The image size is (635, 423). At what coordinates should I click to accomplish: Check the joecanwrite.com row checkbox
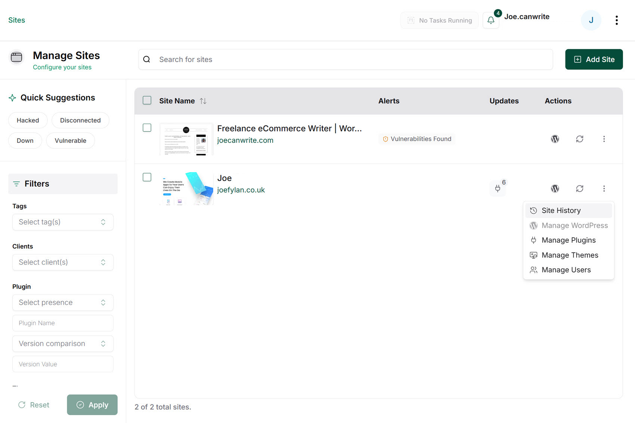coord(147,128)
